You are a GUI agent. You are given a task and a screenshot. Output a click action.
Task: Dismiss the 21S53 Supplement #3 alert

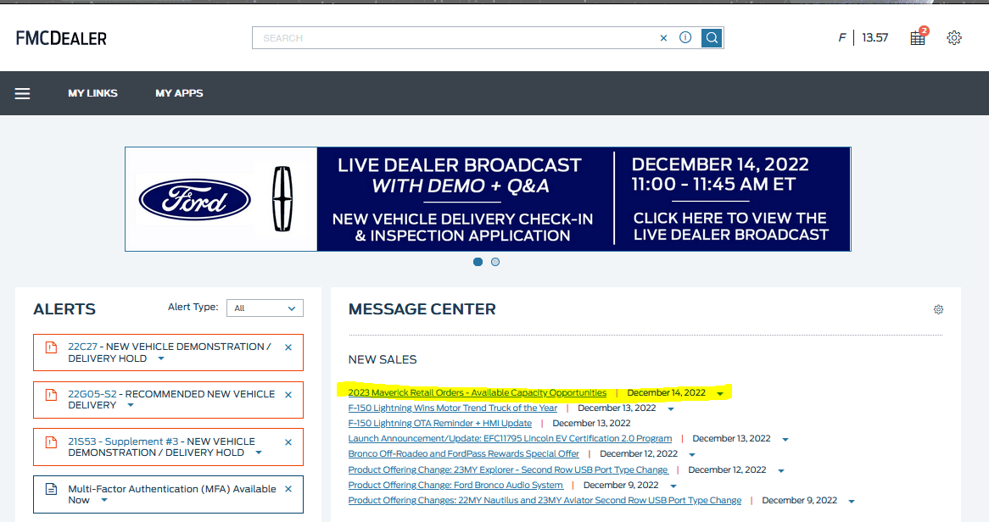[x=288, y=442]
